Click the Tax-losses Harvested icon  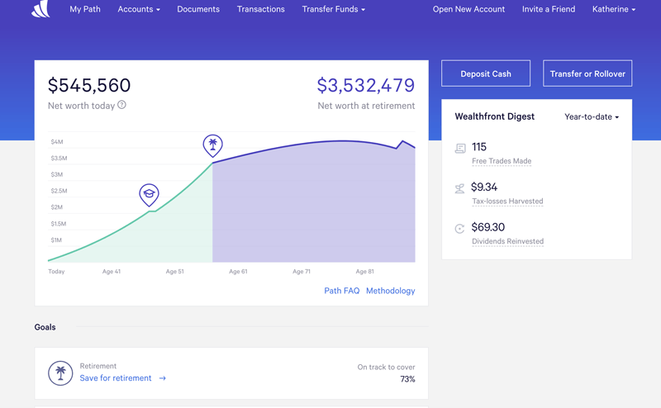click(459, 188)
